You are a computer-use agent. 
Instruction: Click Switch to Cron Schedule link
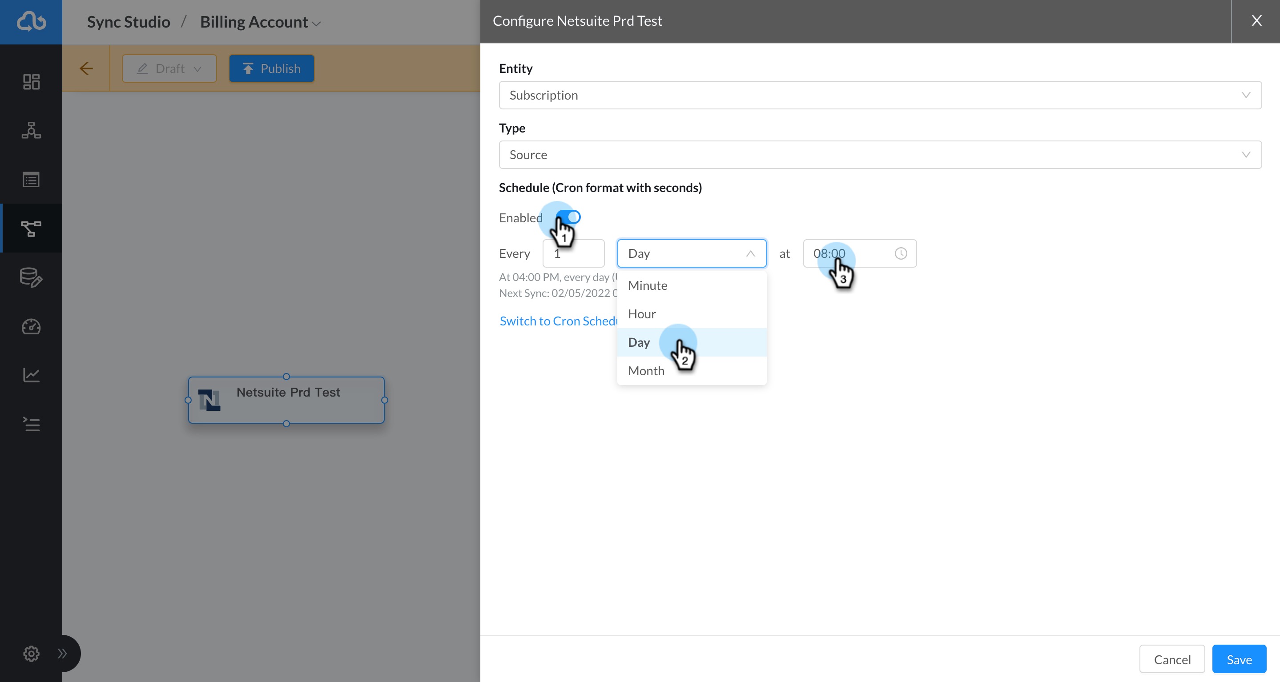pos(559,321)
